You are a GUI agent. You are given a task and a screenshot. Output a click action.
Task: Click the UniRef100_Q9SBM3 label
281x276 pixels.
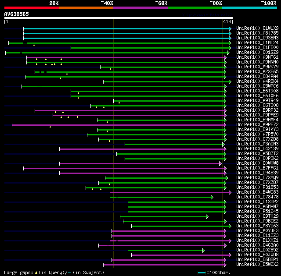257,38
